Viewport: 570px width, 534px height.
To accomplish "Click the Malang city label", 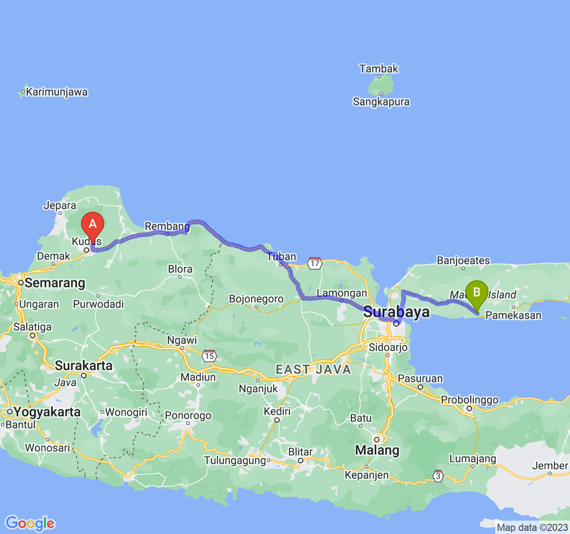I will click(377, 450).
